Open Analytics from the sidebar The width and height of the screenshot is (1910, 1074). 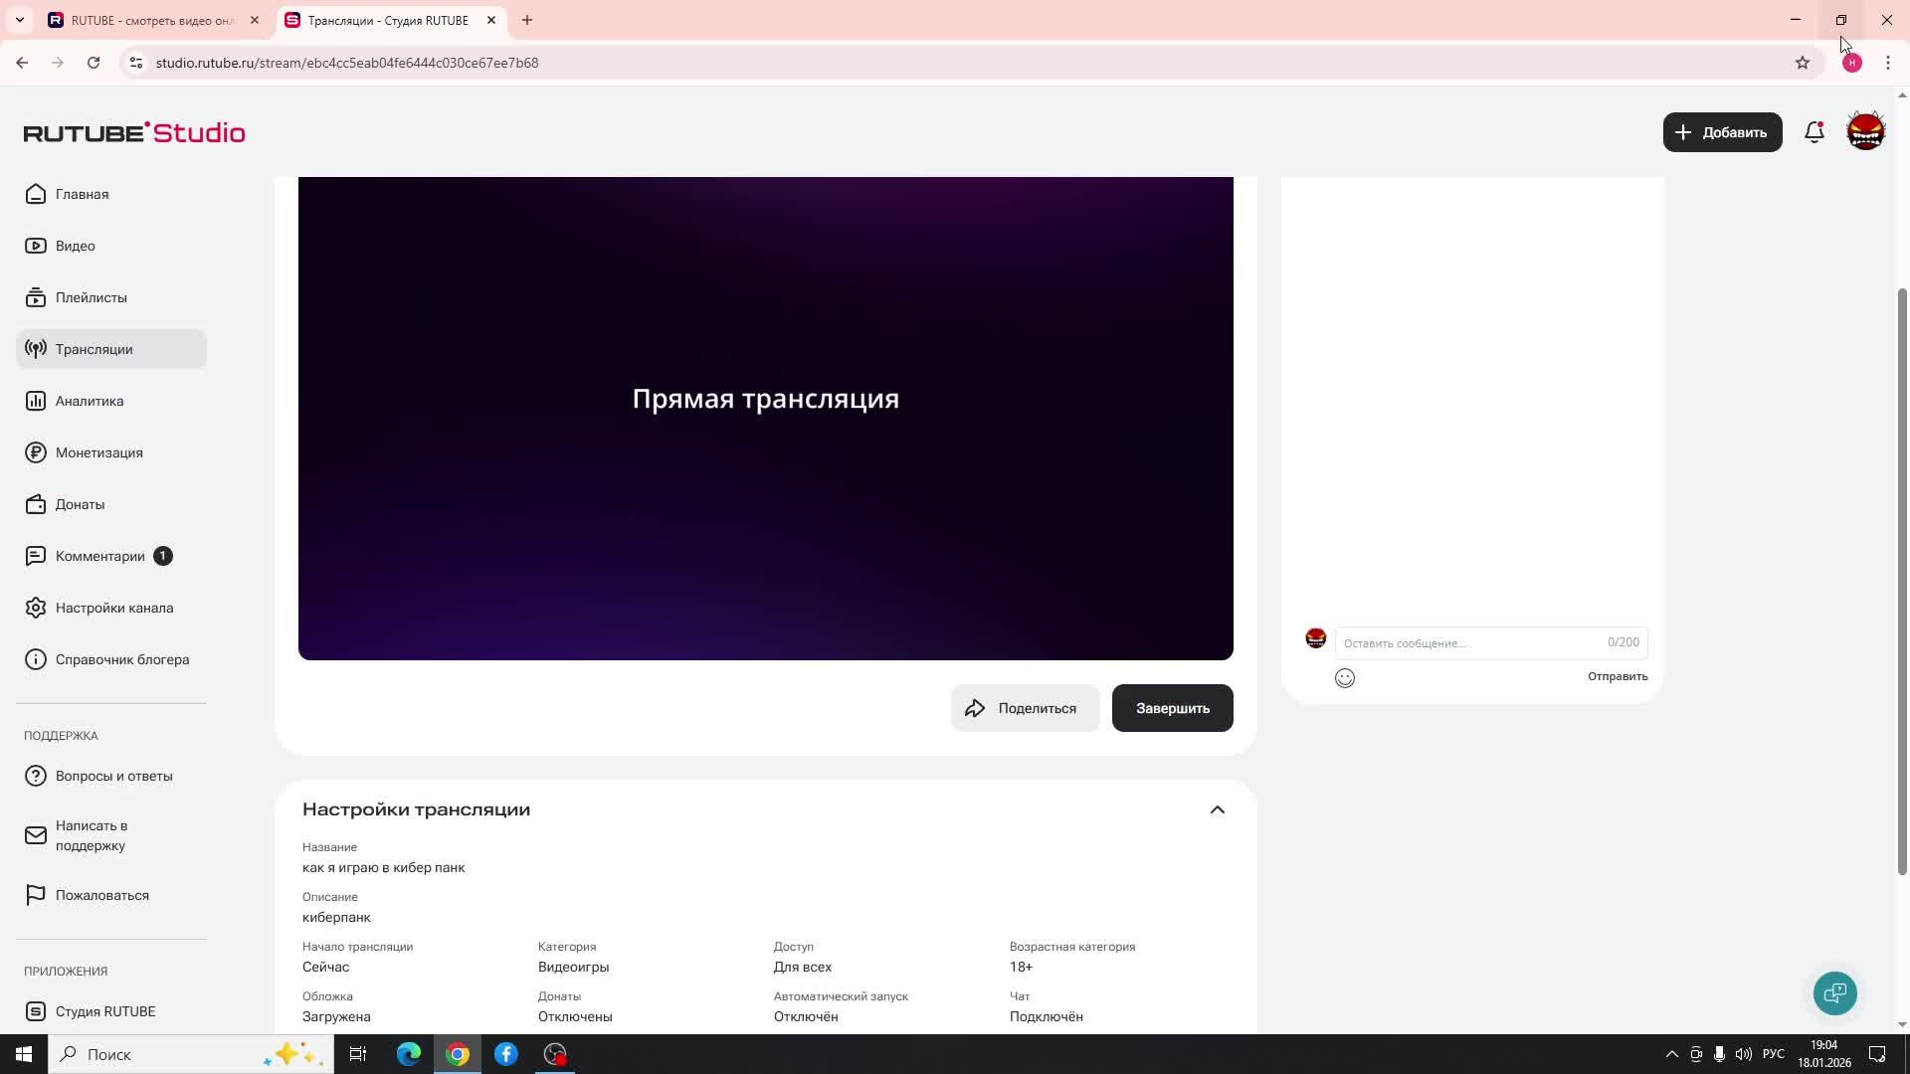[x=90, y=401]
